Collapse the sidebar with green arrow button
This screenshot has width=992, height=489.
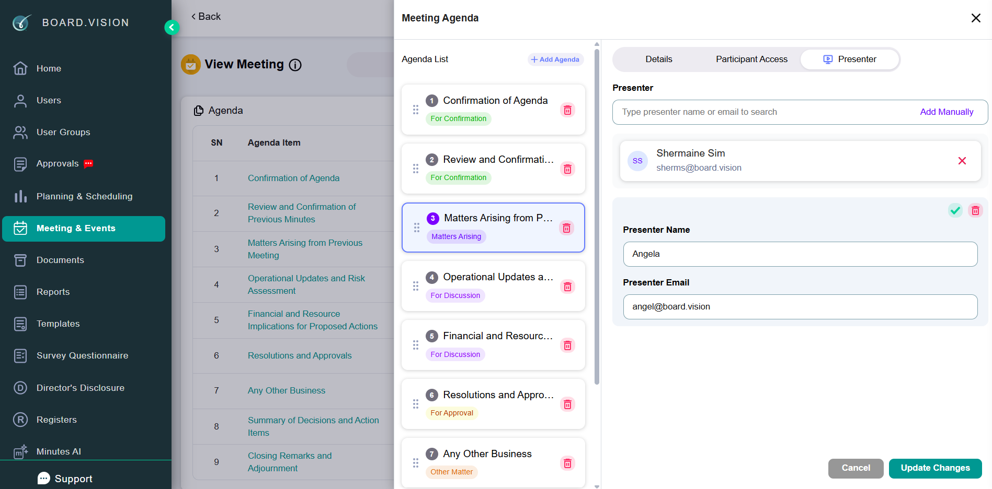(172, 27)
